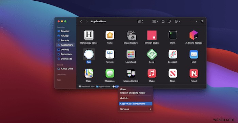This screenshot has width=238, height=123.
Task: Select Applications in the sidebar
Action: (x=65, y=45)
